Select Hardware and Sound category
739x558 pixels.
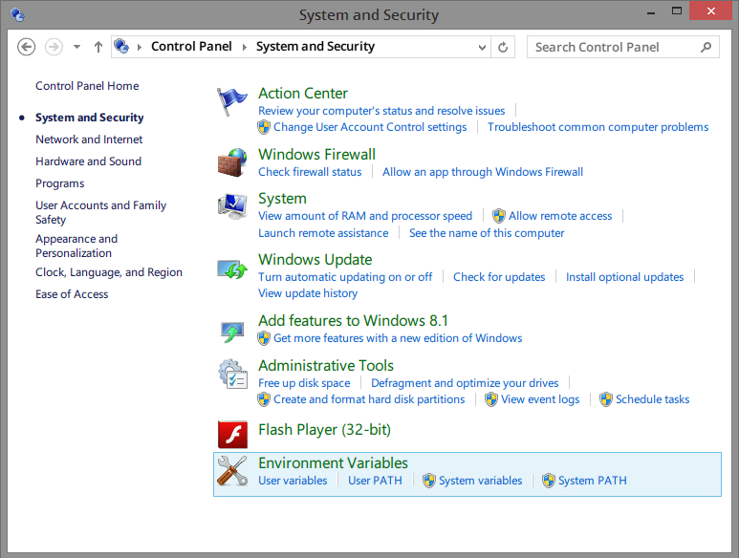click(89, 161)
